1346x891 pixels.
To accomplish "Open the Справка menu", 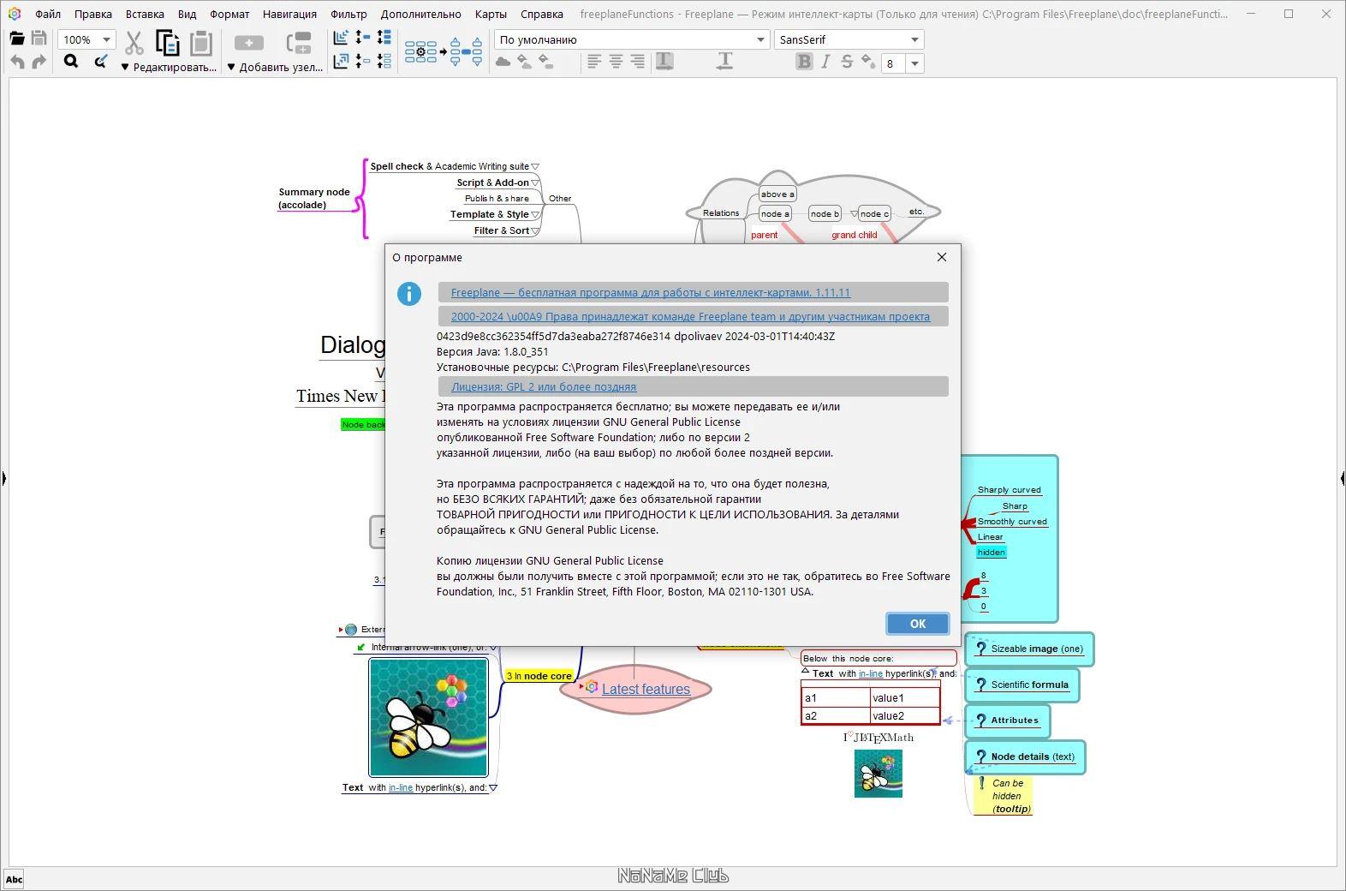I will 541,14.
